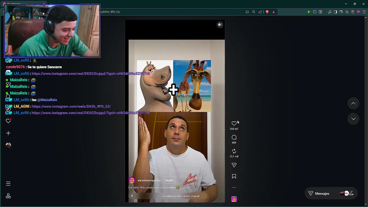Open the Brave Wallet toolbar icon
368x207 pixels.
point(341,12)
